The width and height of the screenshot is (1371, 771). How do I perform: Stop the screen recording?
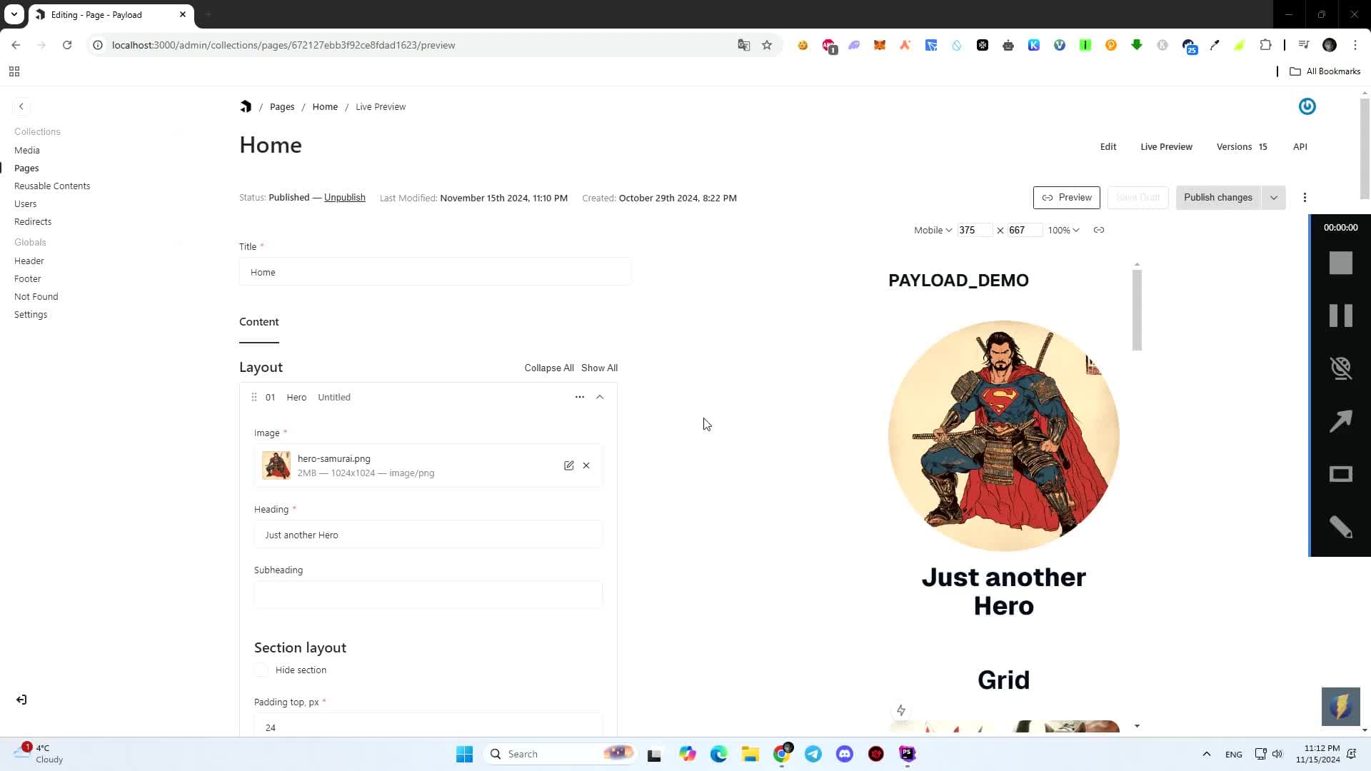click(1340, 263)
